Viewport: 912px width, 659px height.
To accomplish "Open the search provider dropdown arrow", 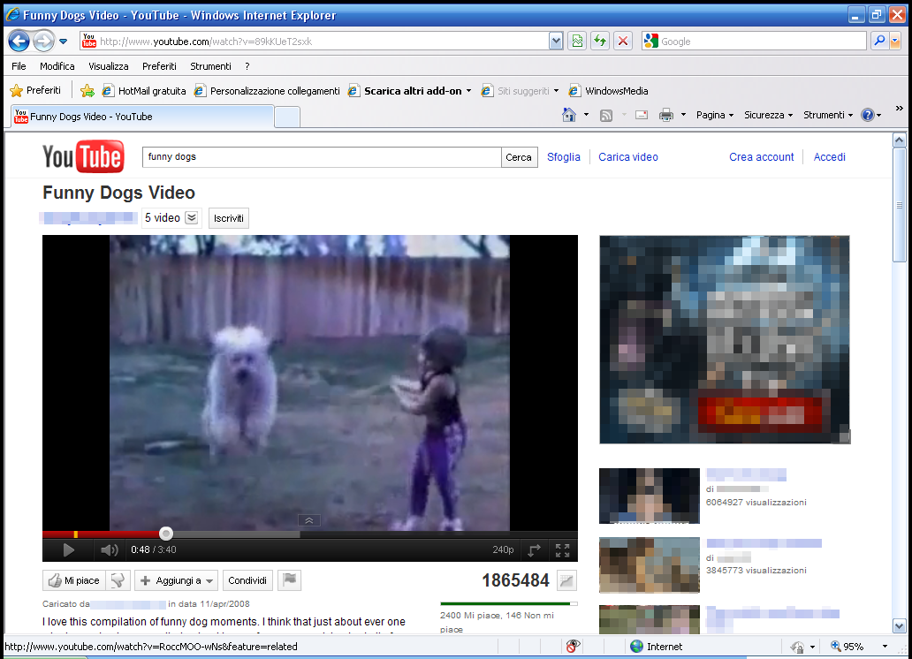I will [895, 42].
